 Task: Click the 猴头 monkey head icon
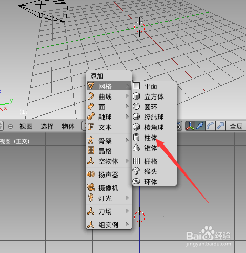pos(136,171)
